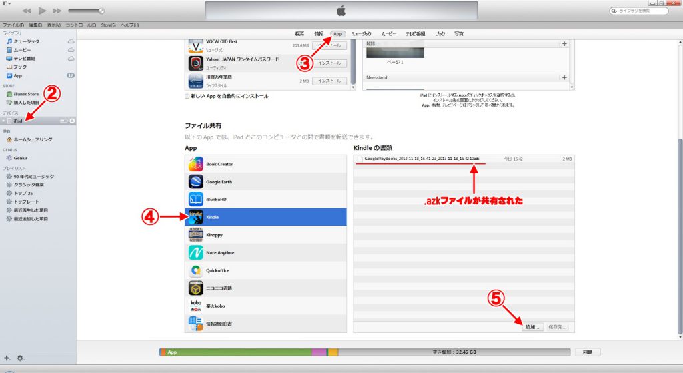Switch to the App tab
683x373 pixels.
pyautogui.click(x=338, y=34)
